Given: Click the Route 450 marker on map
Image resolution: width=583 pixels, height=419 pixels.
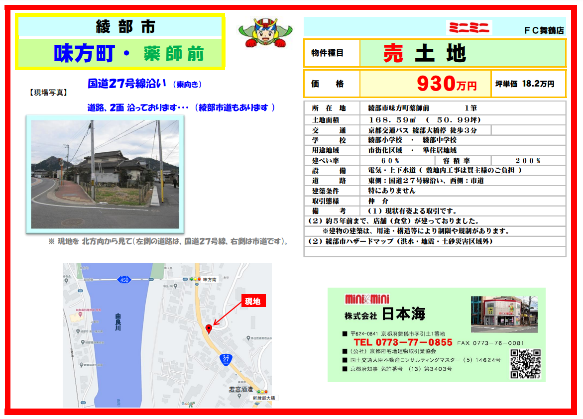Looking at the screenshot, I should click(x=124, y=280).
